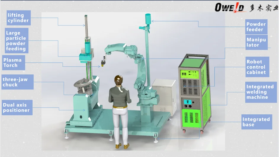Viewport: 279px width, 157px height.
Task: Click the 'Manipulator' label
Action: [x=256, y=42]
